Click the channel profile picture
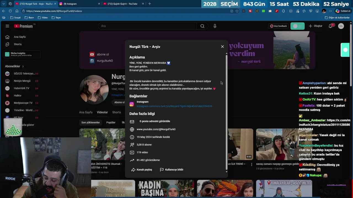The height and width of the screenshot is (198, 353). tap(94, 90)
